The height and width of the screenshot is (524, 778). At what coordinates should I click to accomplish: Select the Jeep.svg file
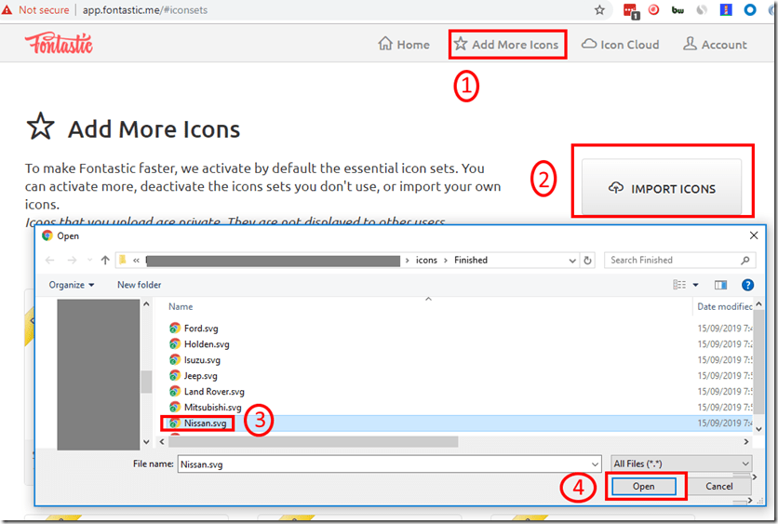click(x=200, y=376)
